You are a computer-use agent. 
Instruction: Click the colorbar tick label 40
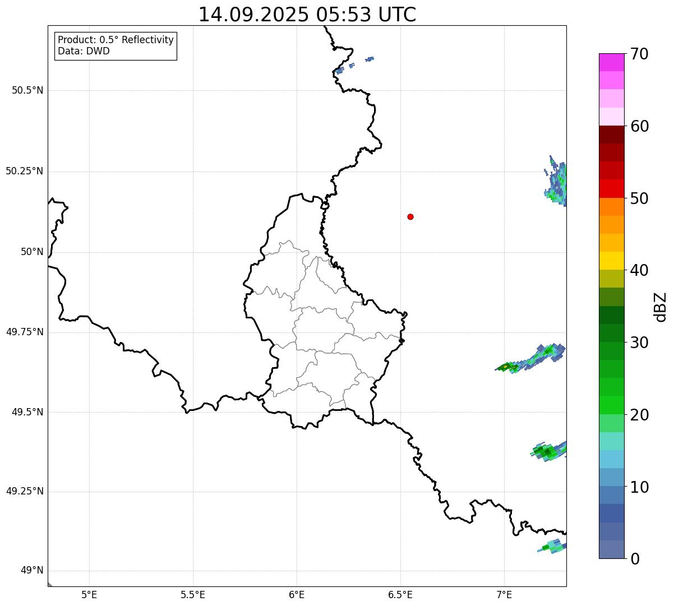640,270
